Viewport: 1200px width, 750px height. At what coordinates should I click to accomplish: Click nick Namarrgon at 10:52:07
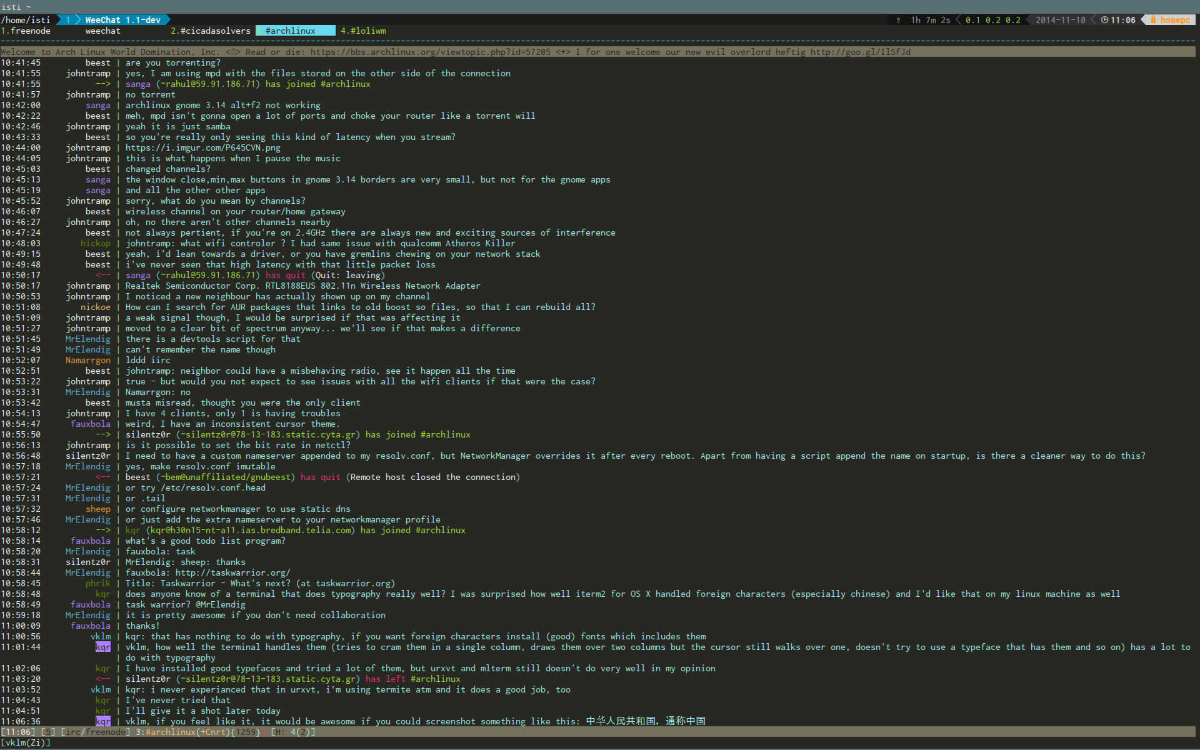point(88,360)
